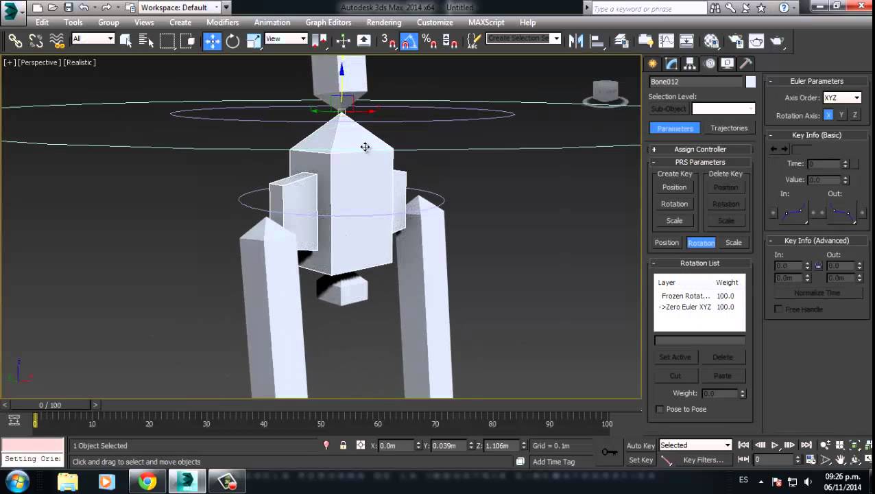This screenshot has height=494, width=875.
Task: Switch to the Hierarchy command panel
Action: coord(690,64)
